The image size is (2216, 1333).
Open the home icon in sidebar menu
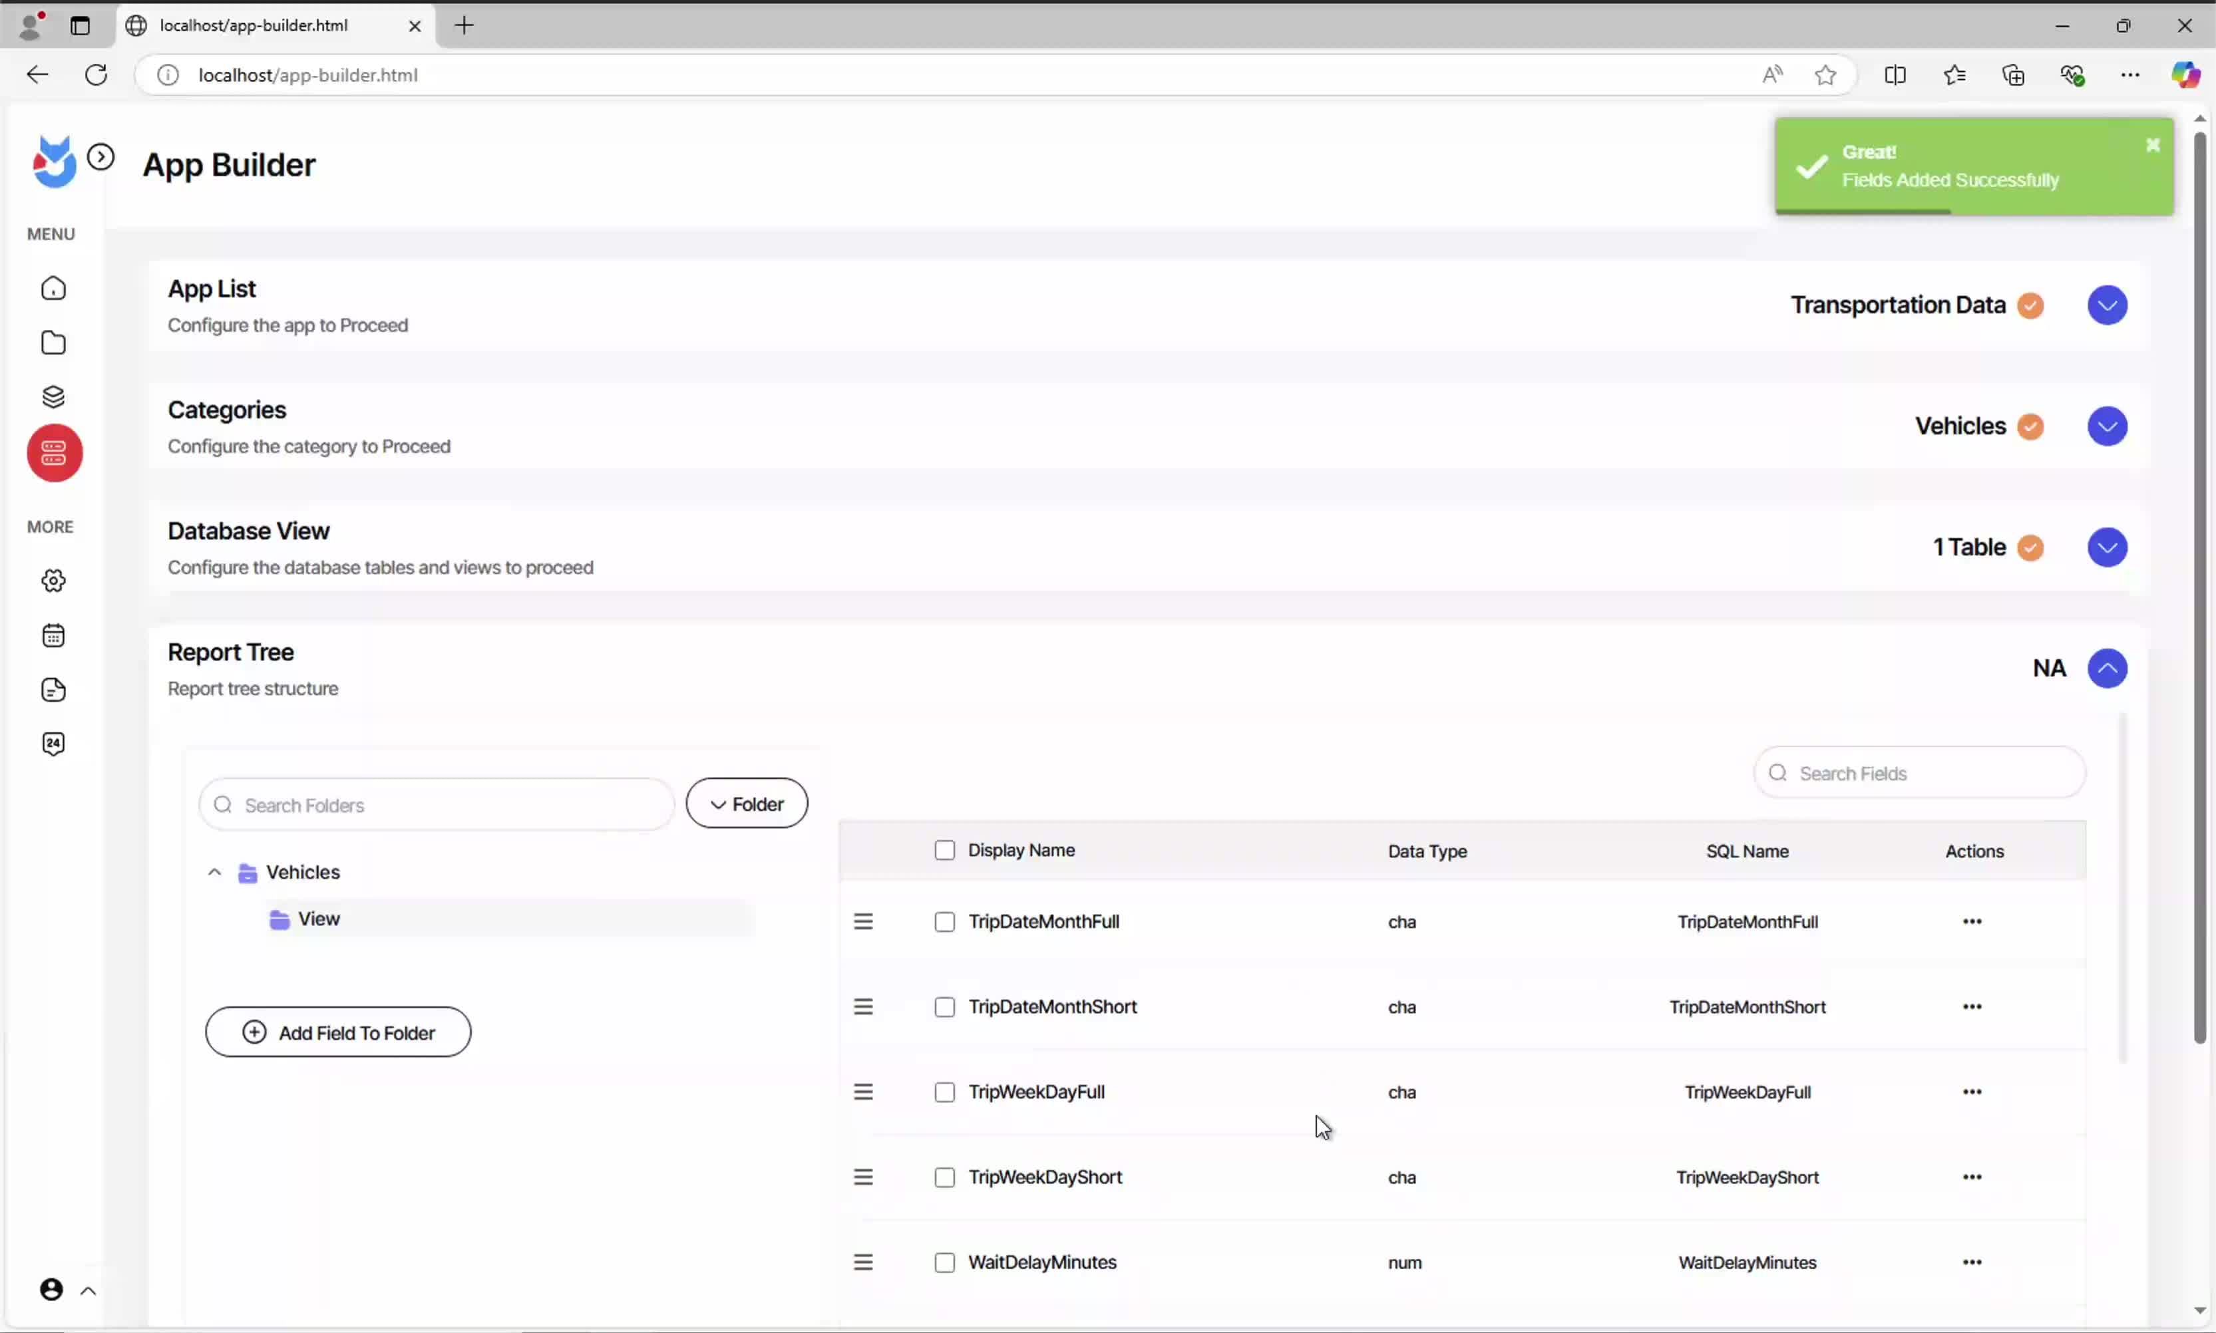(x=54, y=288)
